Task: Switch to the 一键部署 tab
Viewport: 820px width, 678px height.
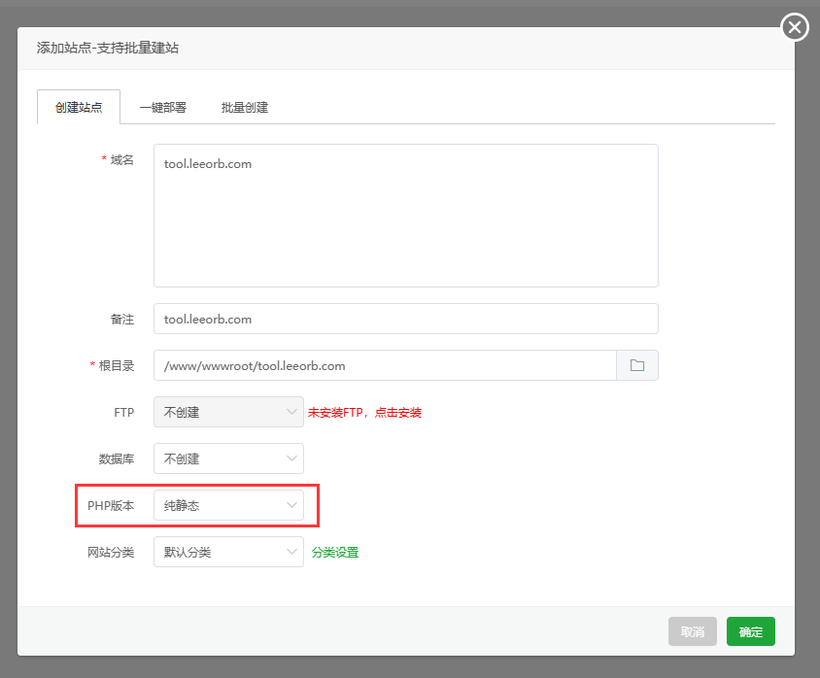Action: pos(162,107)
